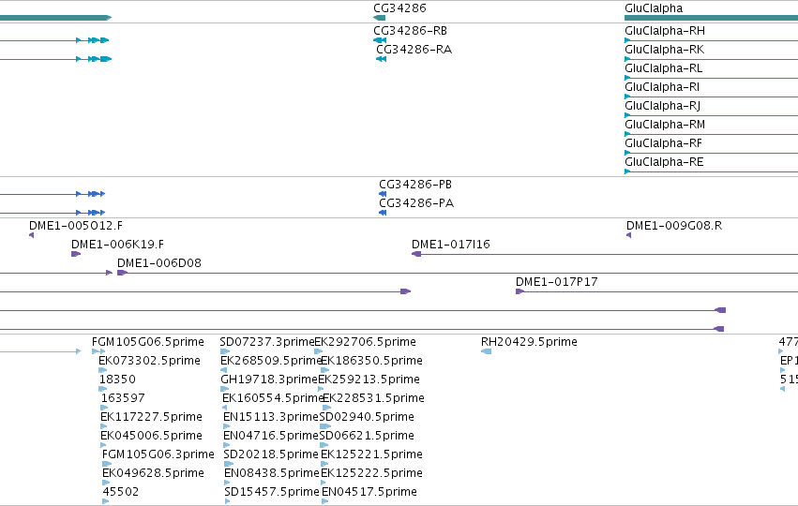The image size is (798, 506).
Task: Click the EK268509.5prime EST label
Action: pos(271,361)
